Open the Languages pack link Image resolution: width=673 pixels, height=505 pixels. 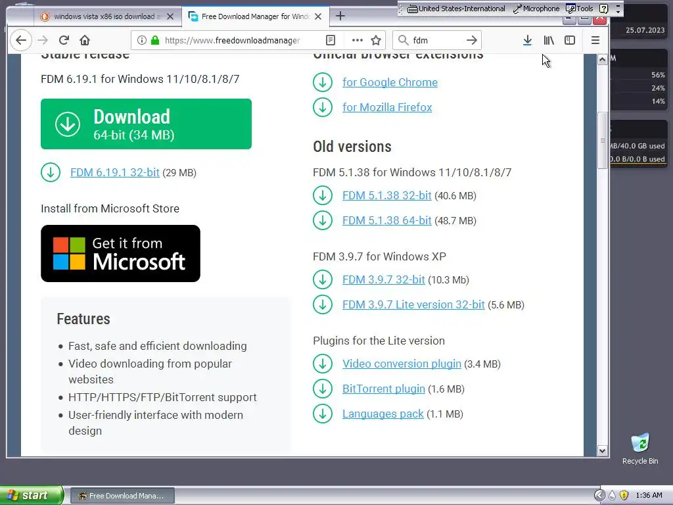(x=383, y=414)
